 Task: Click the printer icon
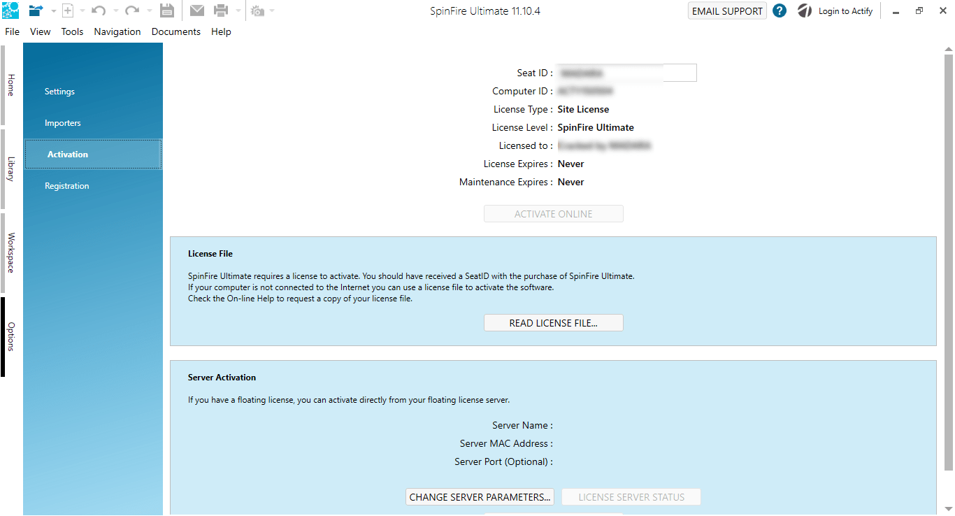[221, 10]
